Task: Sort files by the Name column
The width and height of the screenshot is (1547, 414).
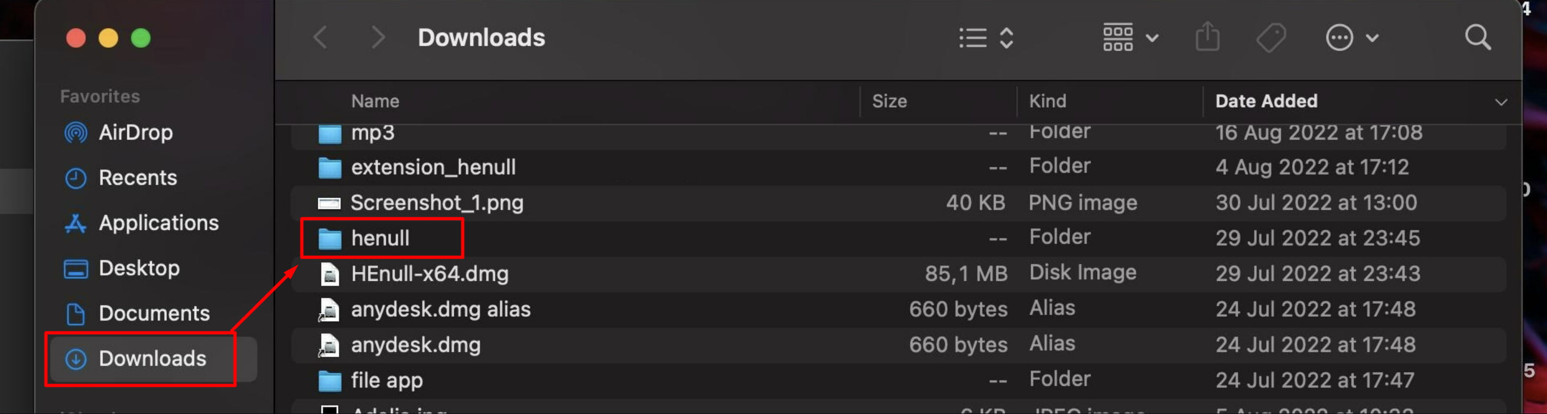Action: click(375, 102)
